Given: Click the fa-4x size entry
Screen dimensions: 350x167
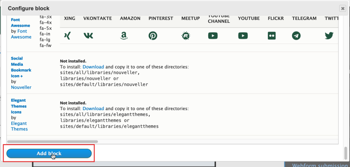Looking at the screenshot, I should (46, 23).
